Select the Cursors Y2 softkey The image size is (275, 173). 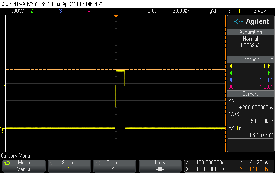click(x=115, y=166)
